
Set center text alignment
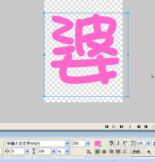point(104,152)
